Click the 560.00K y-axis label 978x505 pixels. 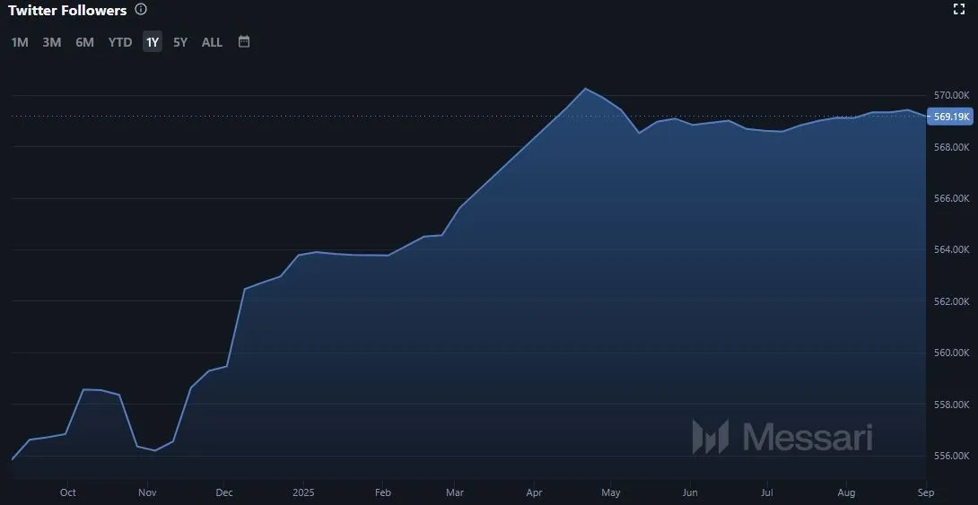951,353
